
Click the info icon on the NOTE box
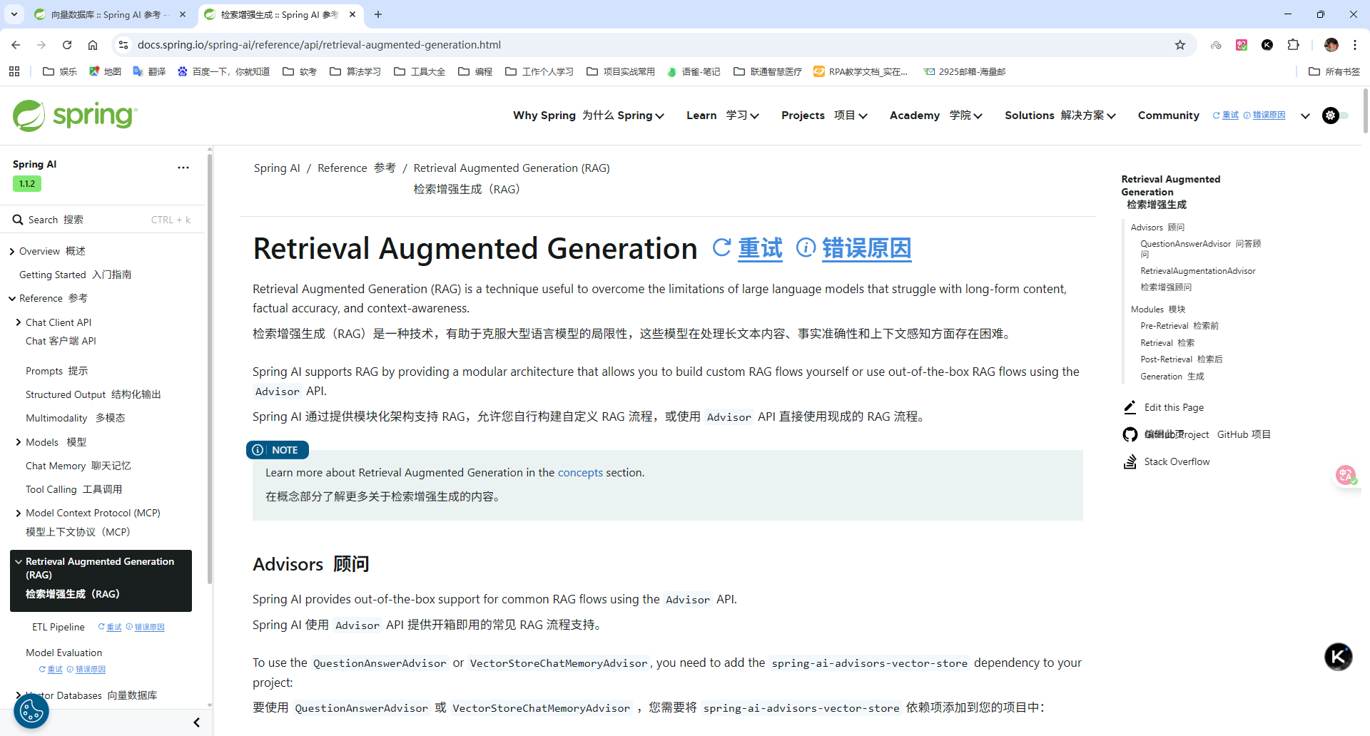pyautogui.click(x=258, y=449)
